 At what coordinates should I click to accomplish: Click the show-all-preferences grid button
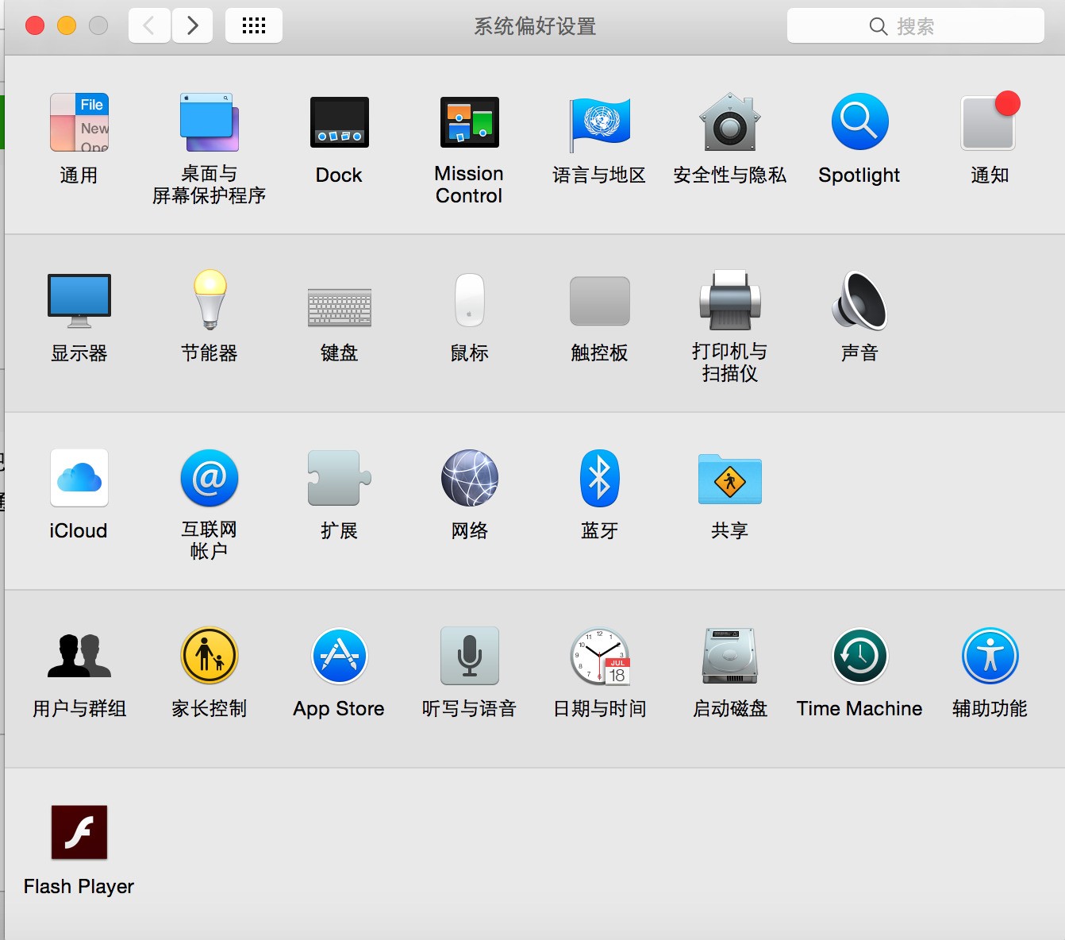pyautogui.click(x=254, y=25)
